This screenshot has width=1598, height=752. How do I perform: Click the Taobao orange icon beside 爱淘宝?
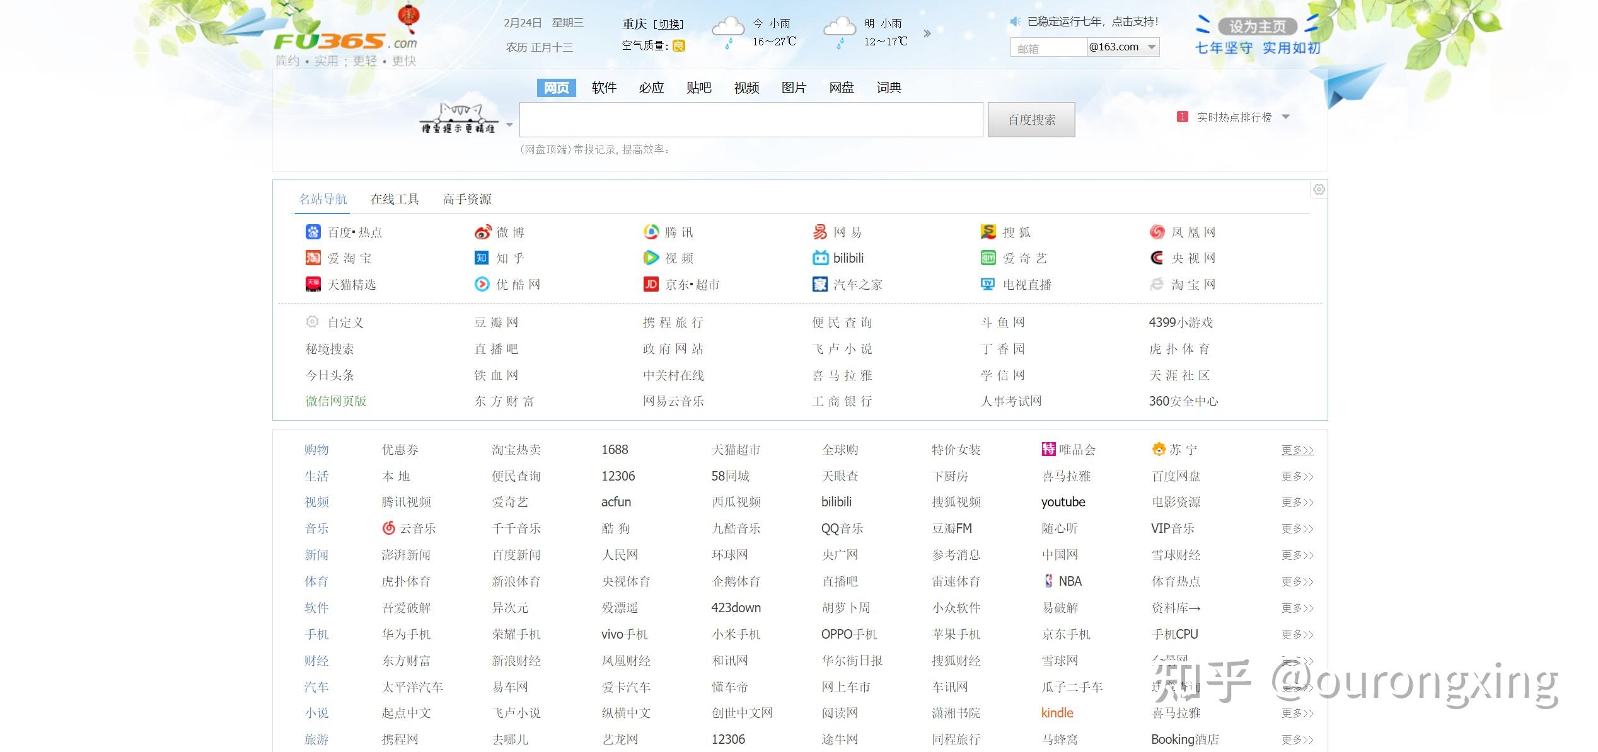point(313,258)
